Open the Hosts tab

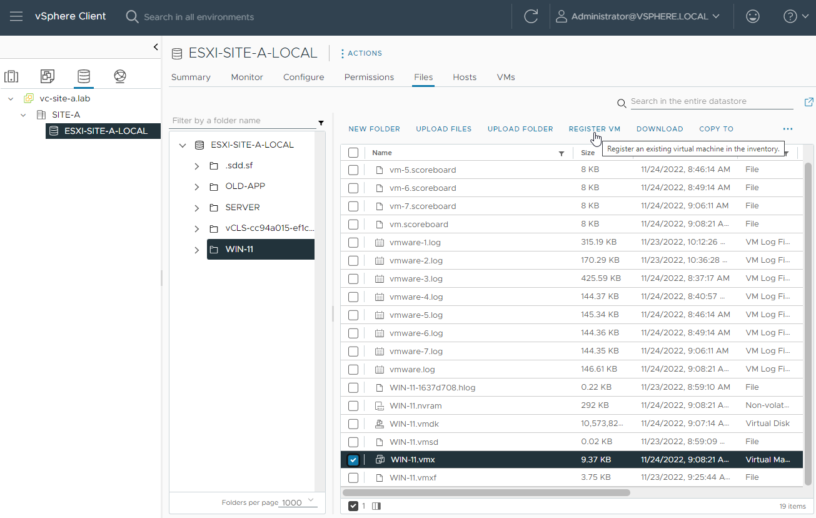(465, 77)
